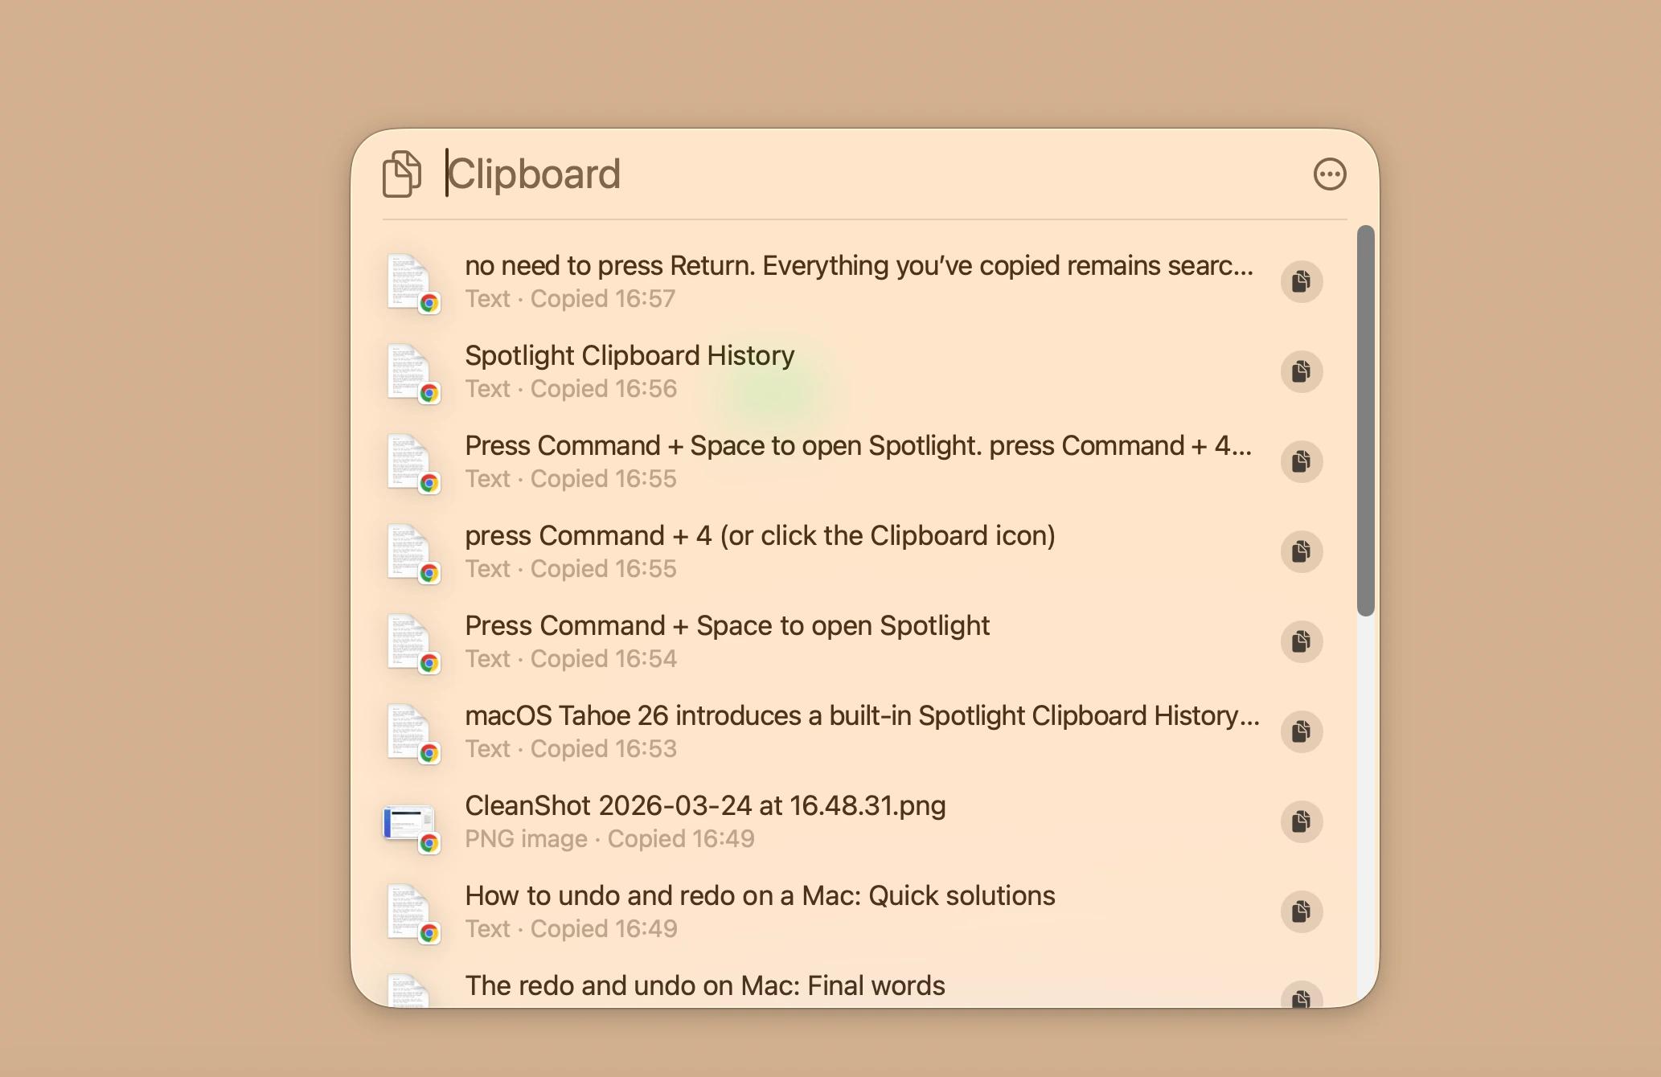The image size is (1661, 1077).
Task: Select the Spotlight Clipboard History entry
Action: [724, 370]
